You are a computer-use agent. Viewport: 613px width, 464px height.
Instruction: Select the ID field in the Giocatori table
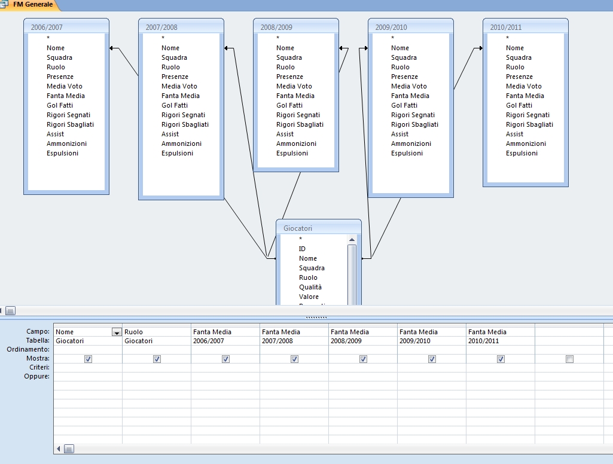click(x=302, y=249)
